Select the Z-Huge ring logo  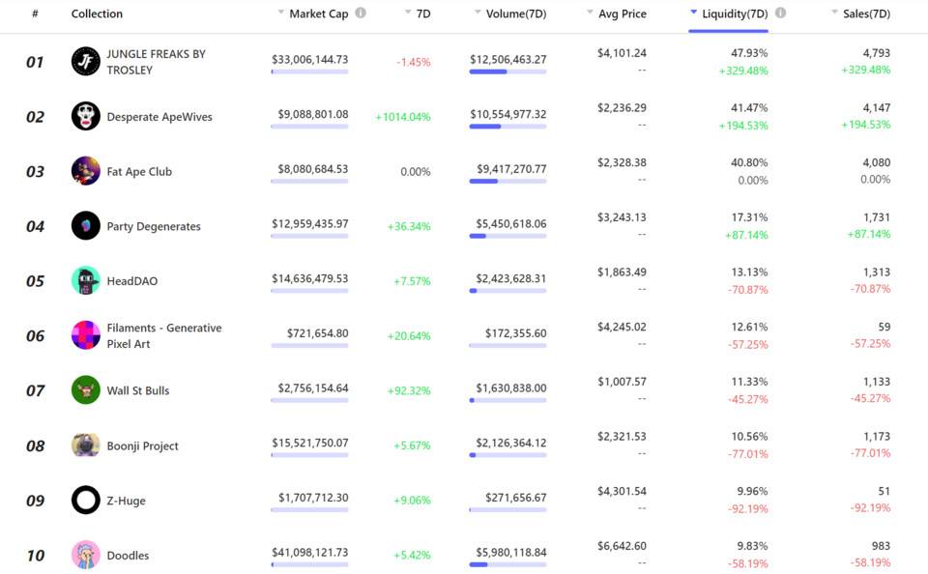click(x=86, y=500)
